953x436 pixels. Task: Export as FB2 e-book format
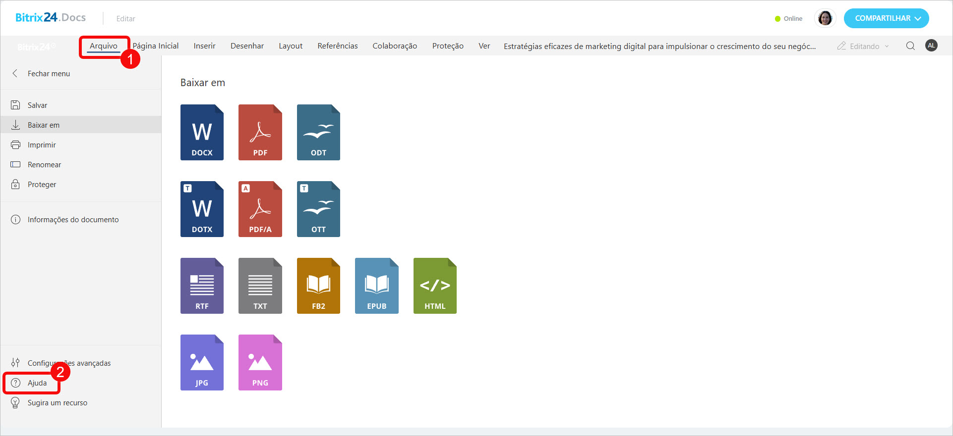(x=318, y=286)
